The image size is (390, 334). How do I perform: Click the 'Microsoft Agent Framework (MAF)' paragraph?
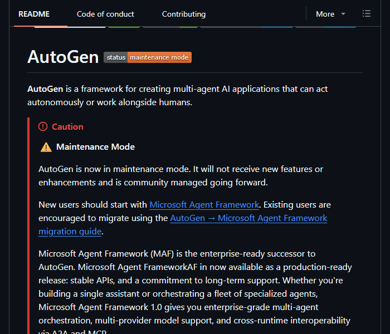[x=195, y=292]
